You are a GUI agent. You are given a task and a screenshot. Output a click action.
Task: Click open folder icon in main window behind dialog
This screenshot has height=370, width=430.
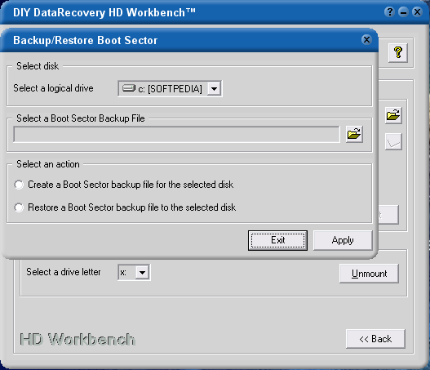393,115
